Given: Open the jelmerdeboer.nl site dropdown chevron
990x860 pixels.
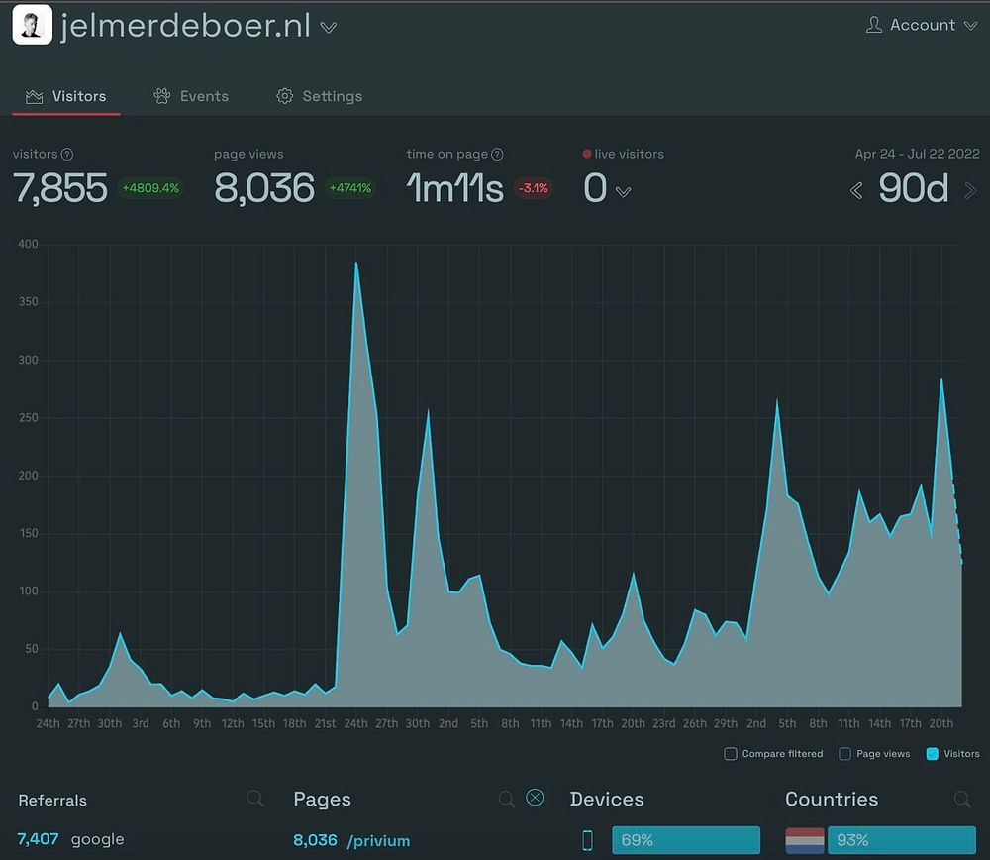Looking at the screenshot, I should pos(329,28).
